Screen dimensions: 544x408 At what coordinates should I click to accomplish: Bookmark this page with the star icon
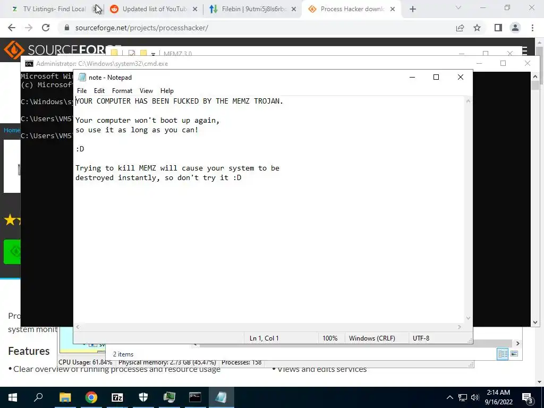(477, 28)
